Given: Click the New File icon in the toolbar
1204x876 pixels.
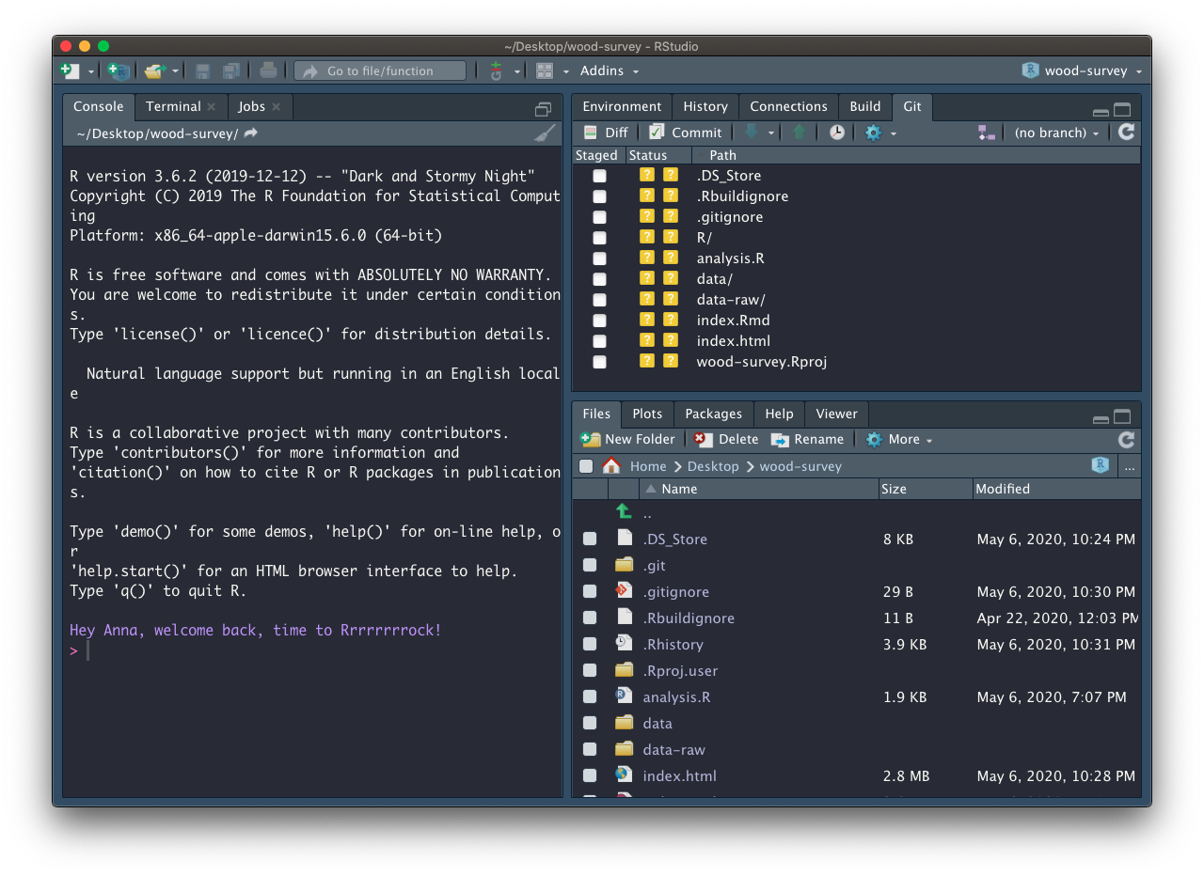Looking at the screenshot, I should [70, 70].
